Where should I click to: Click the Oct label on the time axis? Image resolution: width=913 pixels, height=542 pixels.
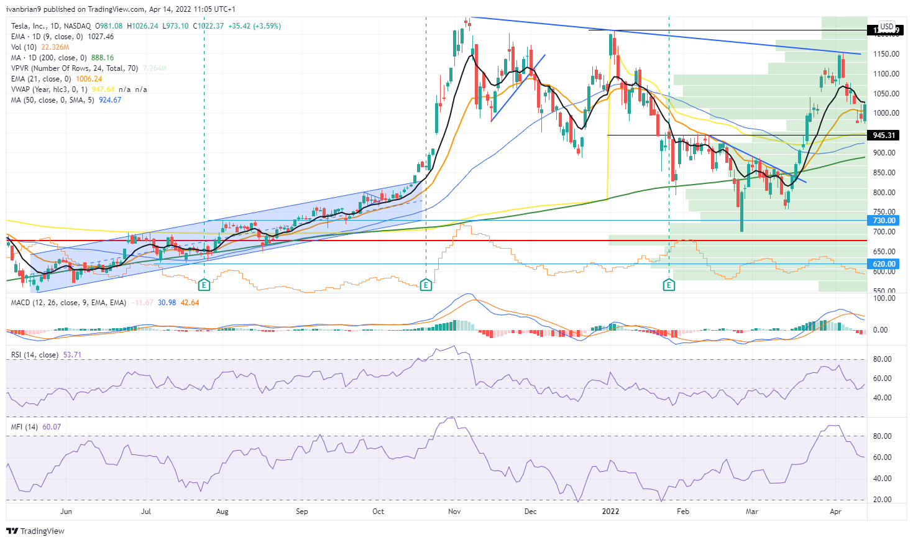pos(378,512)
